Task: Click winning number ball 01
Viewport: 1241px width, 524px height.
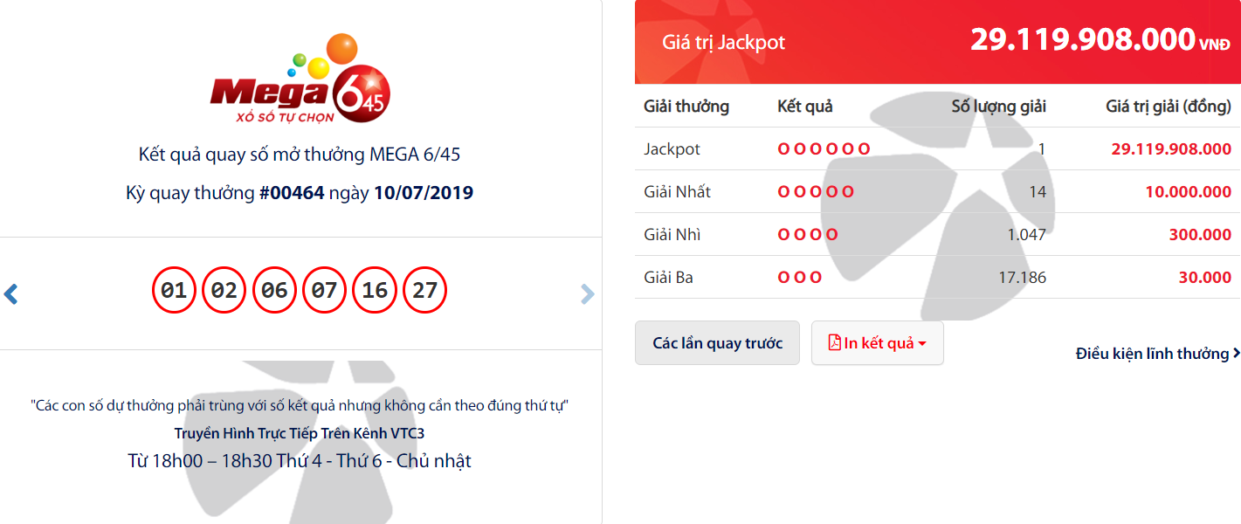Action: (174, 291)
